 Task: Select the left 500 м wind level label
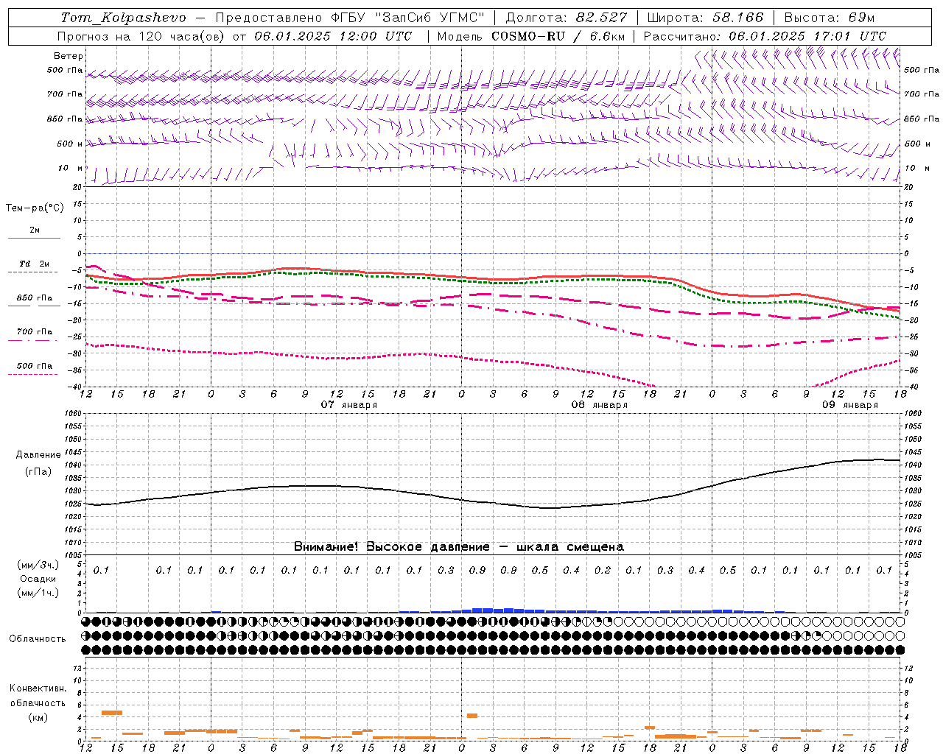coord(70,144)
